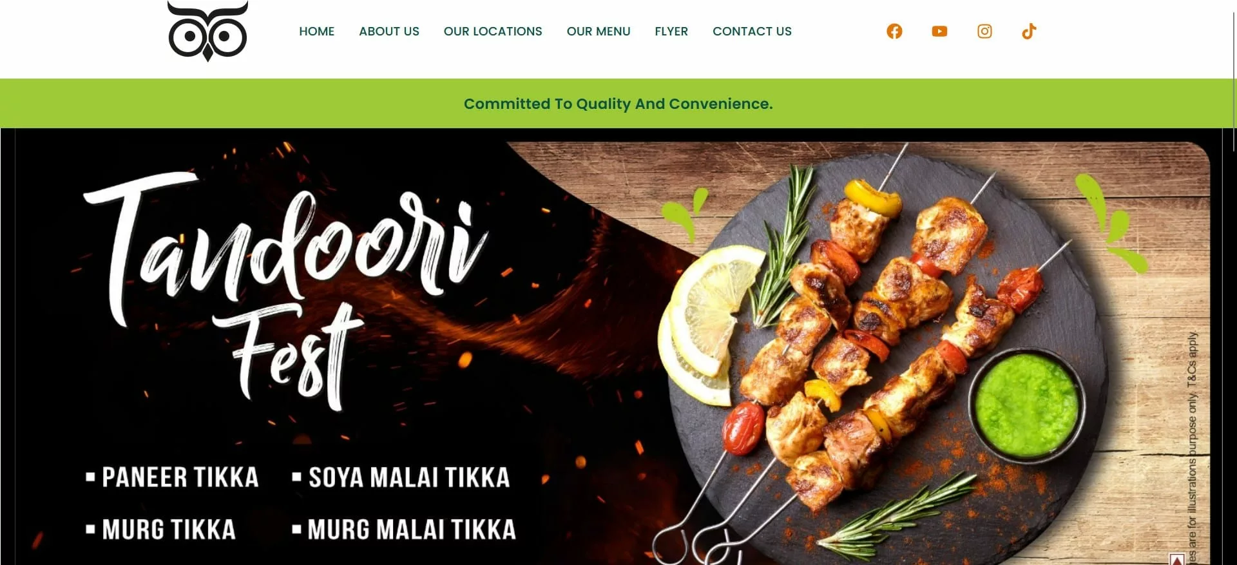Select OUR LOCATIONS in navigation
This screenshot has height=565, width=1237.
point(493,31)
